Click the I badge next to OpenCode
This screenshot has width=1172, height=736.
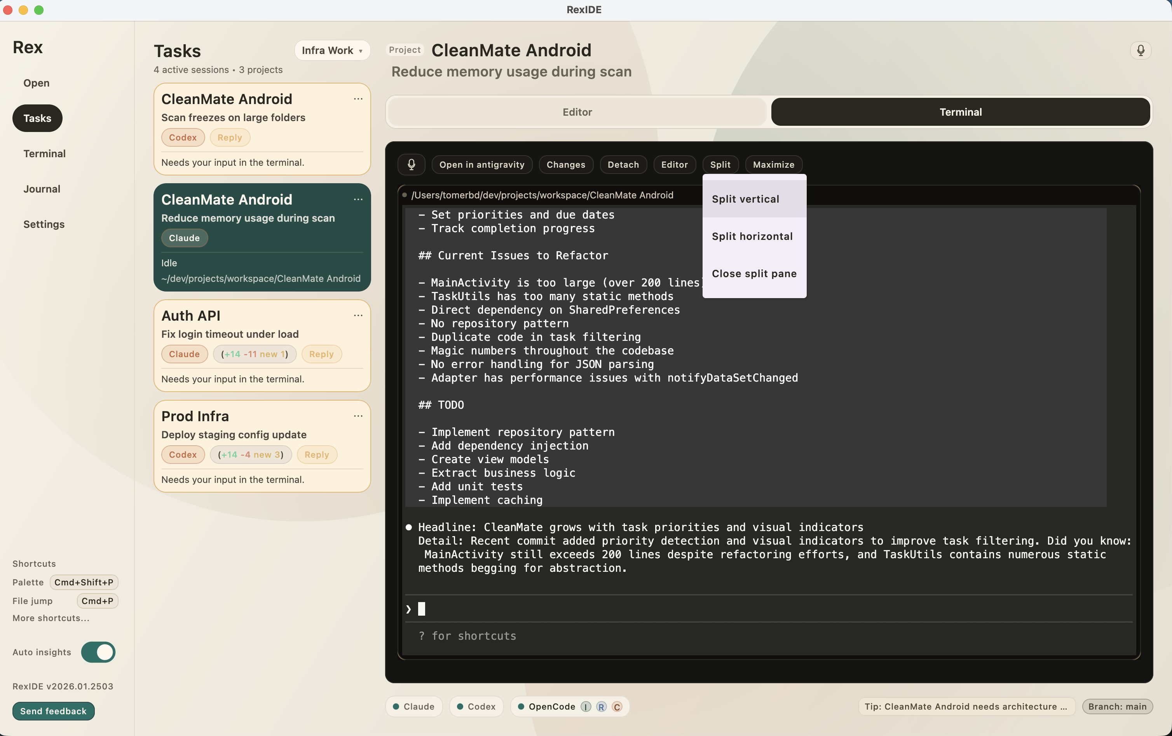[x=586, y=707]
